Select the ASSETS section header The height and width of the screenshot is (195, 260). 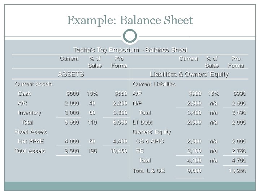(71, 74)
